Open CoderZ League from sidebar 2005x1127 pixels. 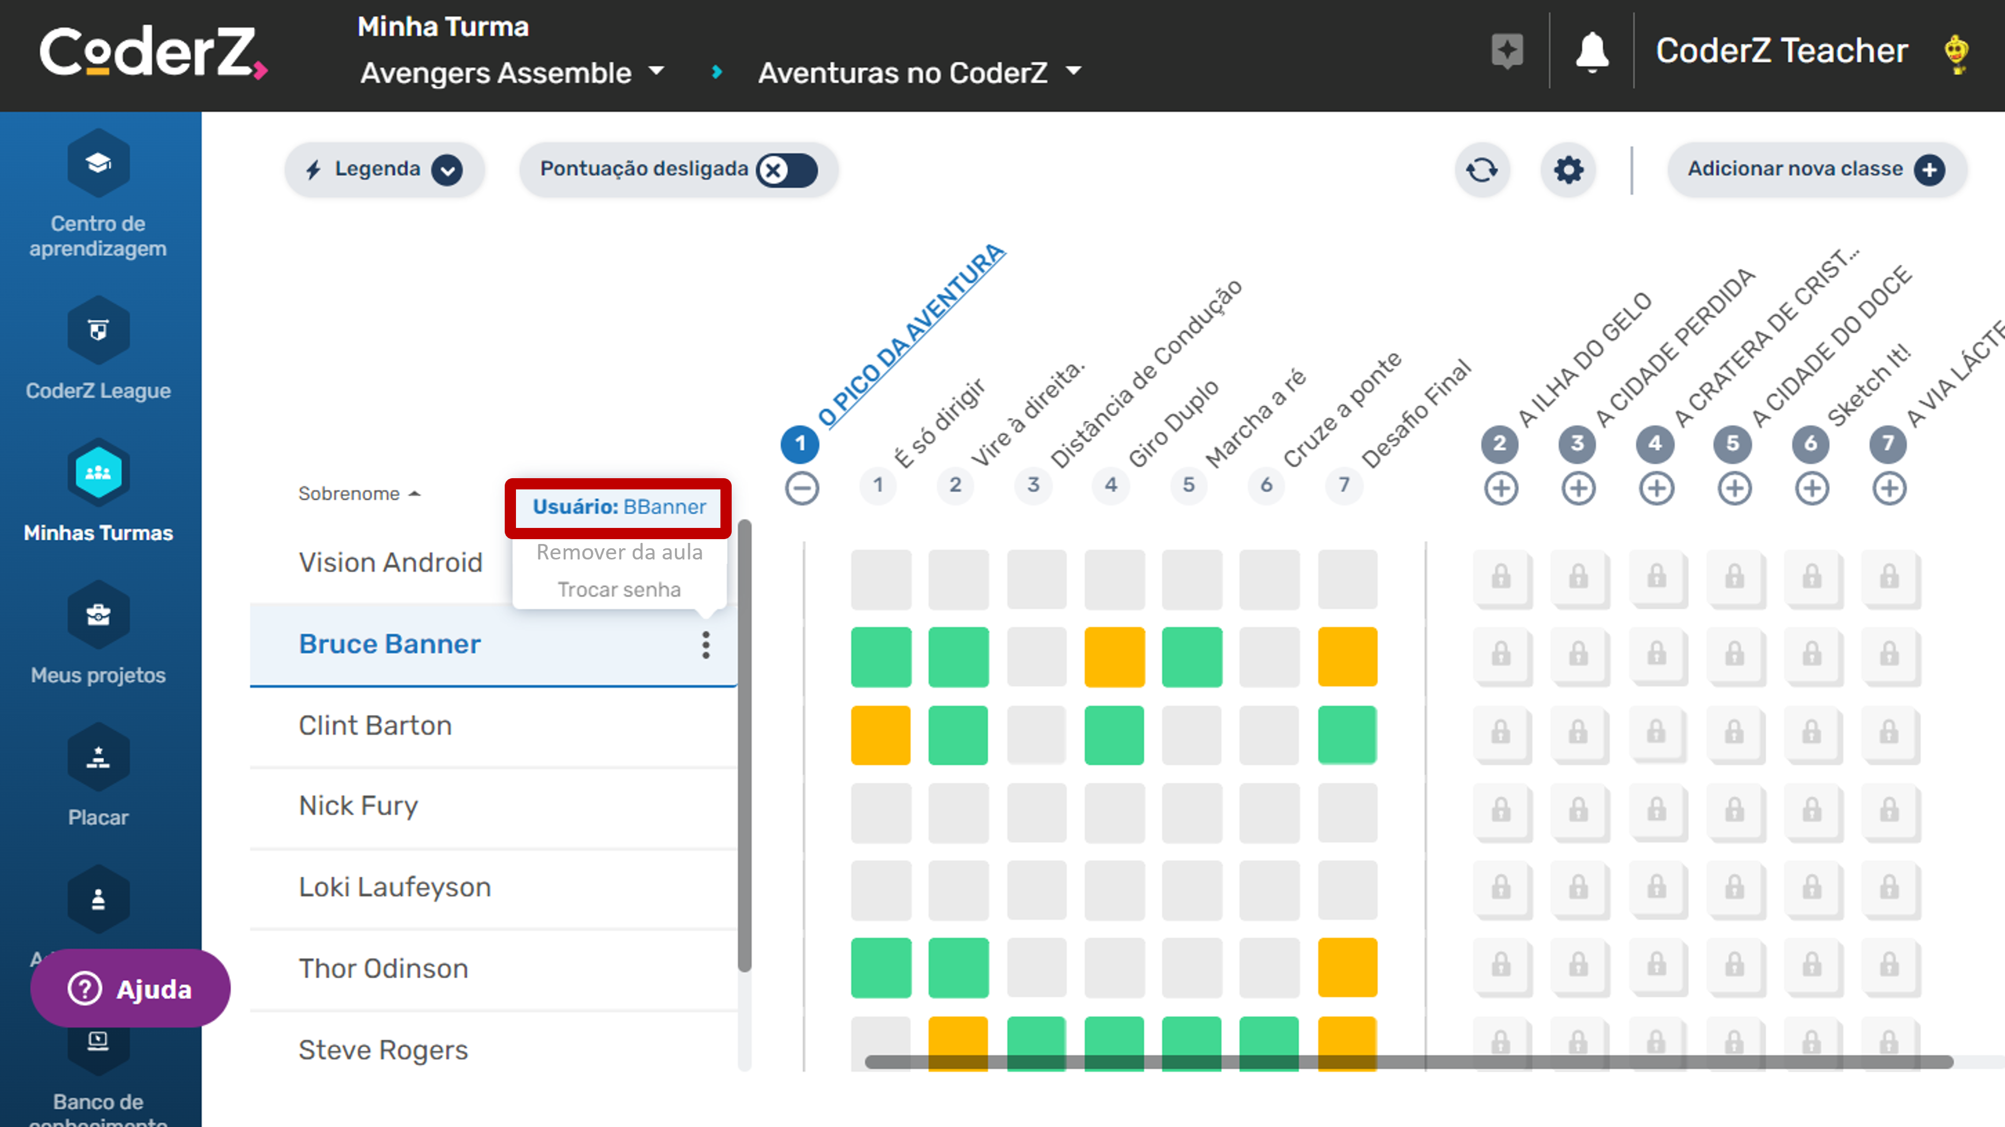click(98, 331)
